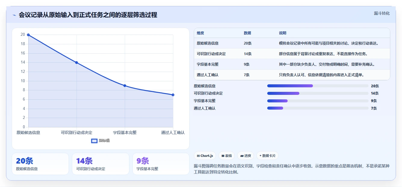Click description starting 部分信息属于背景讨论
The height and width of the screenshot is (187, 402).
click(323, 54)
